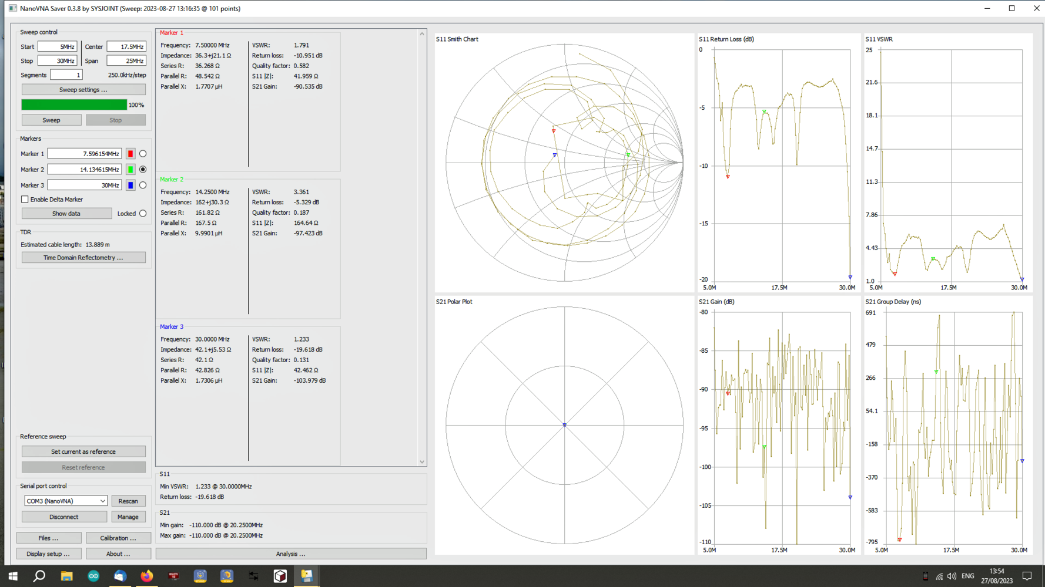Open the white cube app on taskbar
This screenshot has width=1045, height=587.
[280, 576]
